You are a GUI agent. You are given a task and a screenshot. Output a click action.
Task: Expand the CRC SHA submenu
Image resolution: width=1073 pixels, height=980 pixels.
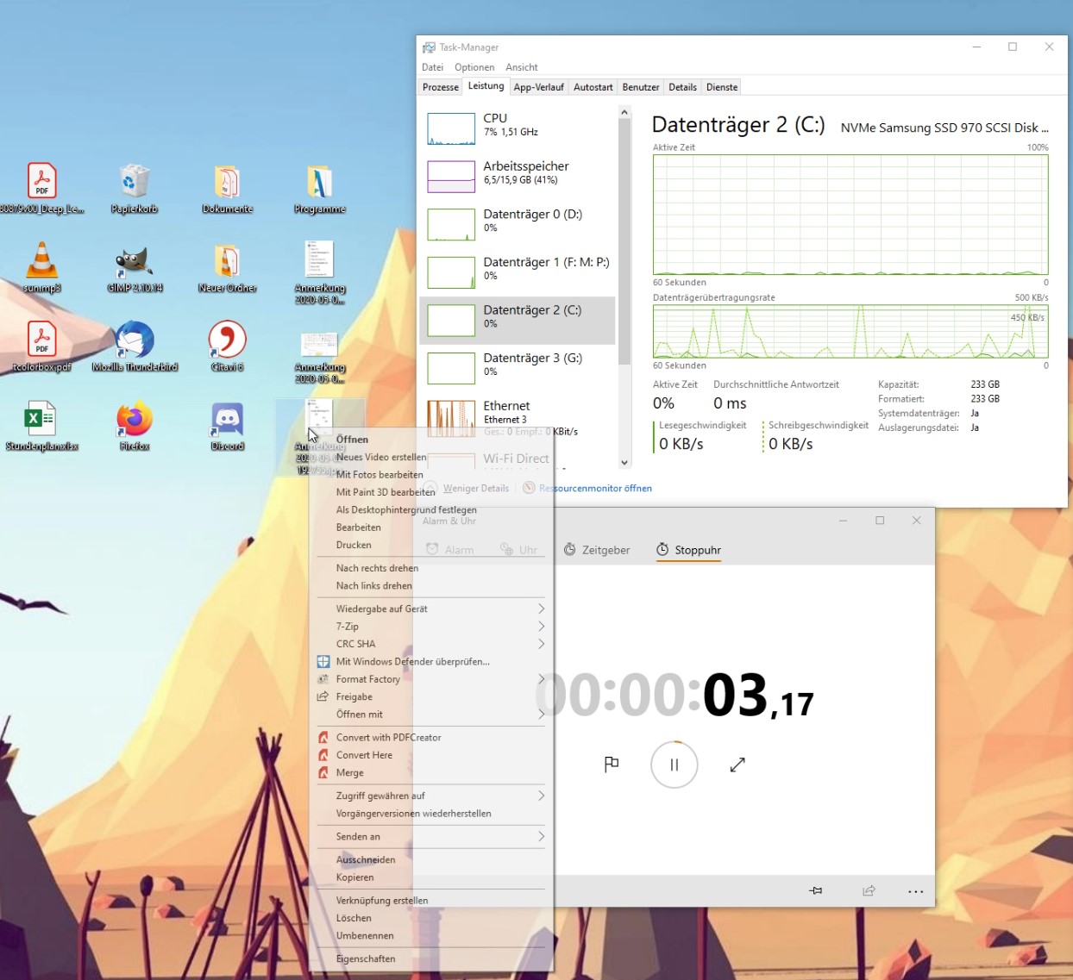coord(431,644)
